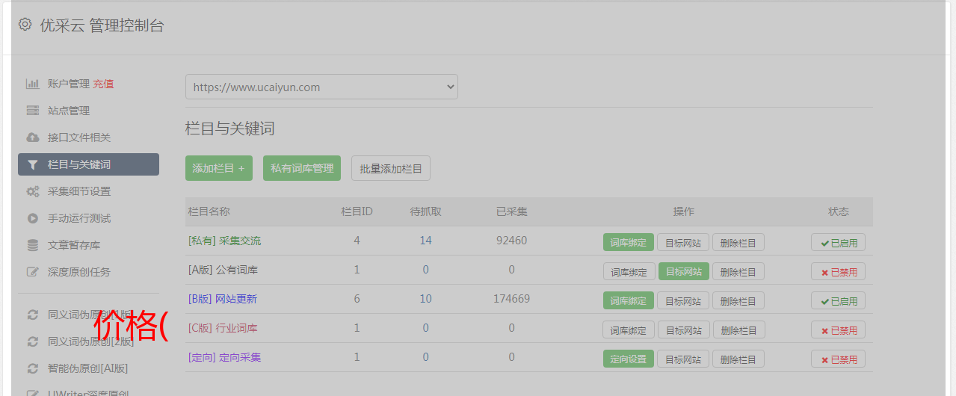Screen dimensions: 956x396
Task: Open the [B版] 网站更新 column link
Action: pyautogui.click(x=223, y=299)
